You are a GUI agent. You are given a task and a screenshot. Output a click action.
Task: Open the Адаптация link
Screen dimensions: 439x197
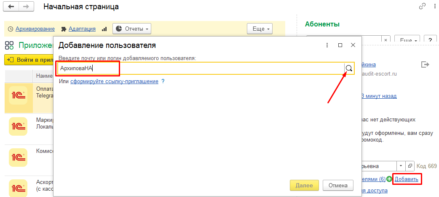click(81, 29)
